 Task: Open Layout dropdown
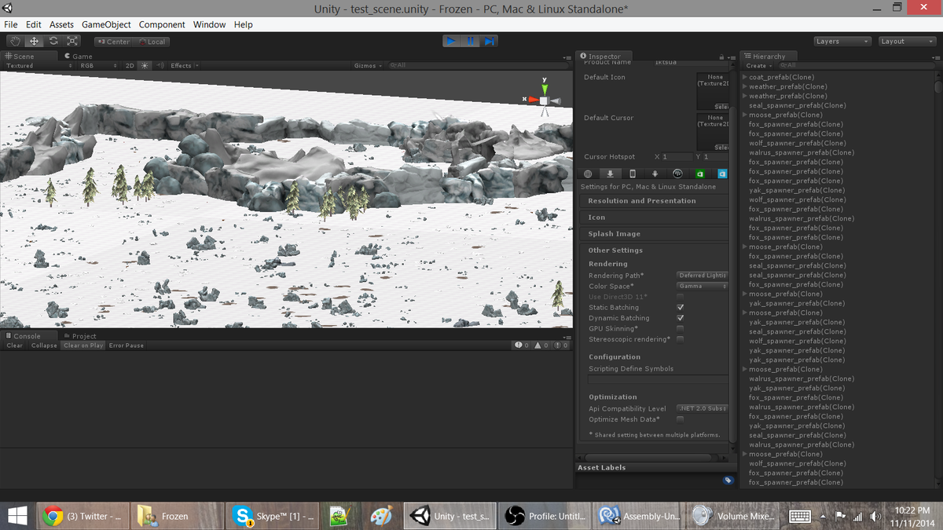(908, 41)
